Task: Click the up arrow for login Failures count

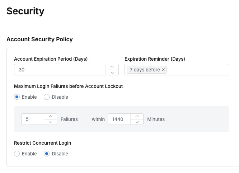Action: [51, 116]
